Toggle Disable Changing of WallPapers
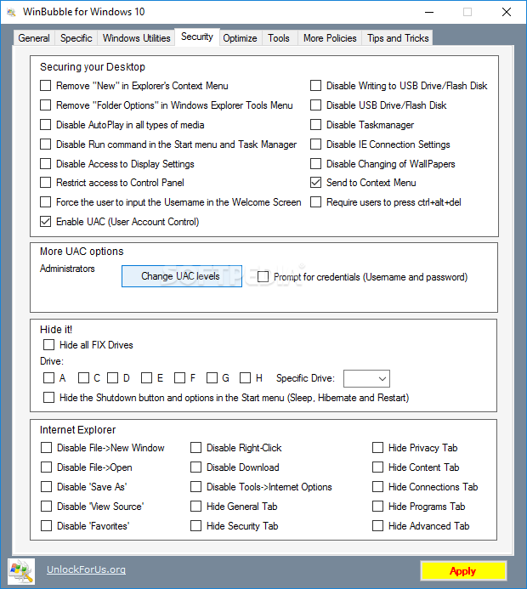 (x=315, y=164)
